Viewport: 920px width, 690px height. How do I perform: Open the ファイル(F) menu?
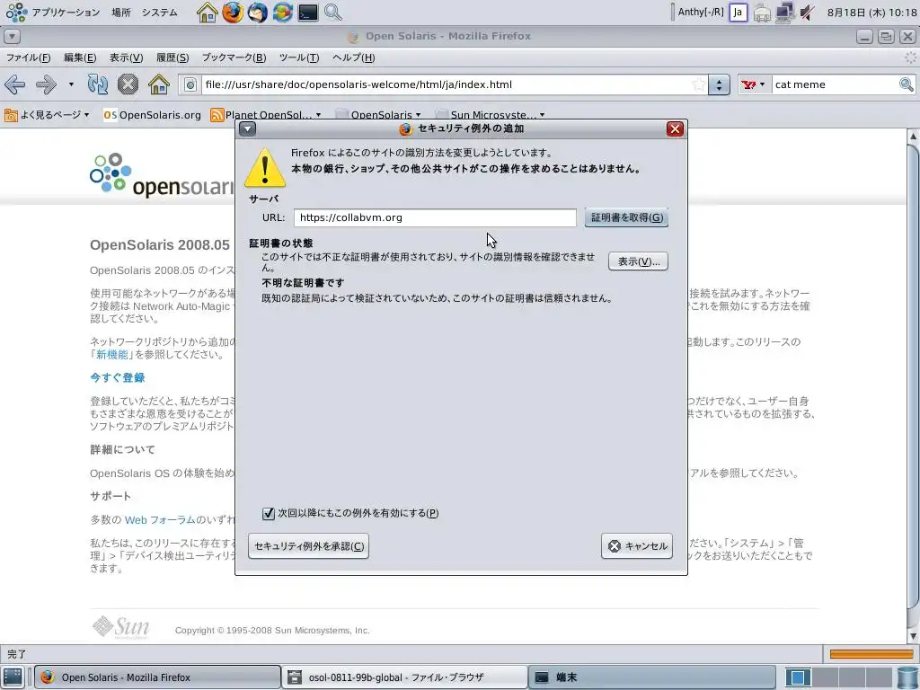tap(28, 57)
